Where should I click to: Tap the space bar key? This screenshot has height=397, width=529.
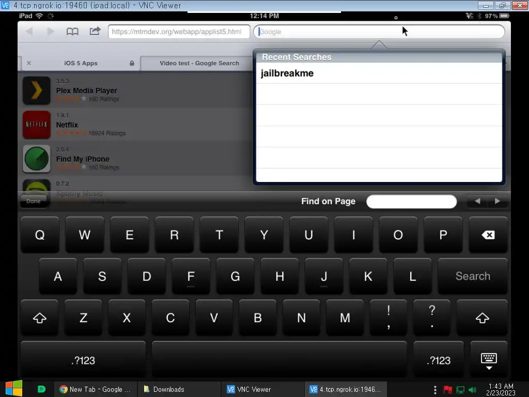coord(279,360)
